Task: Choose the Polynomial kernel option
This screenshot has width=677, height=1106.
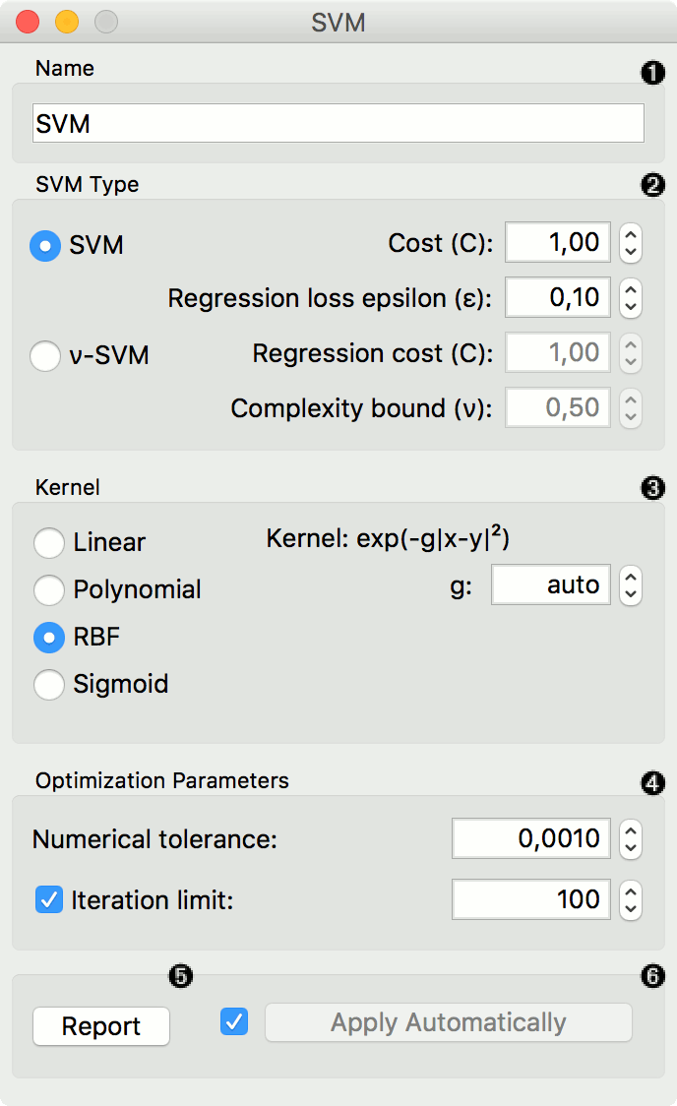Action: tap(49, 589)
